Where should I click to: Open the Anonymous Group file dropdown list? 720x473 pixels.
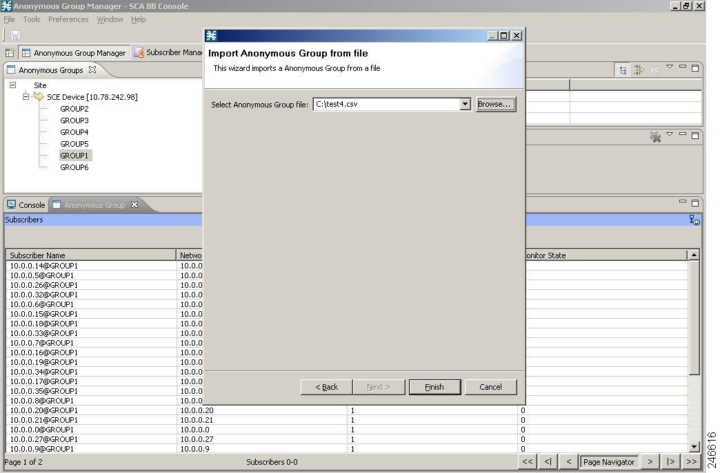point(464,104)
